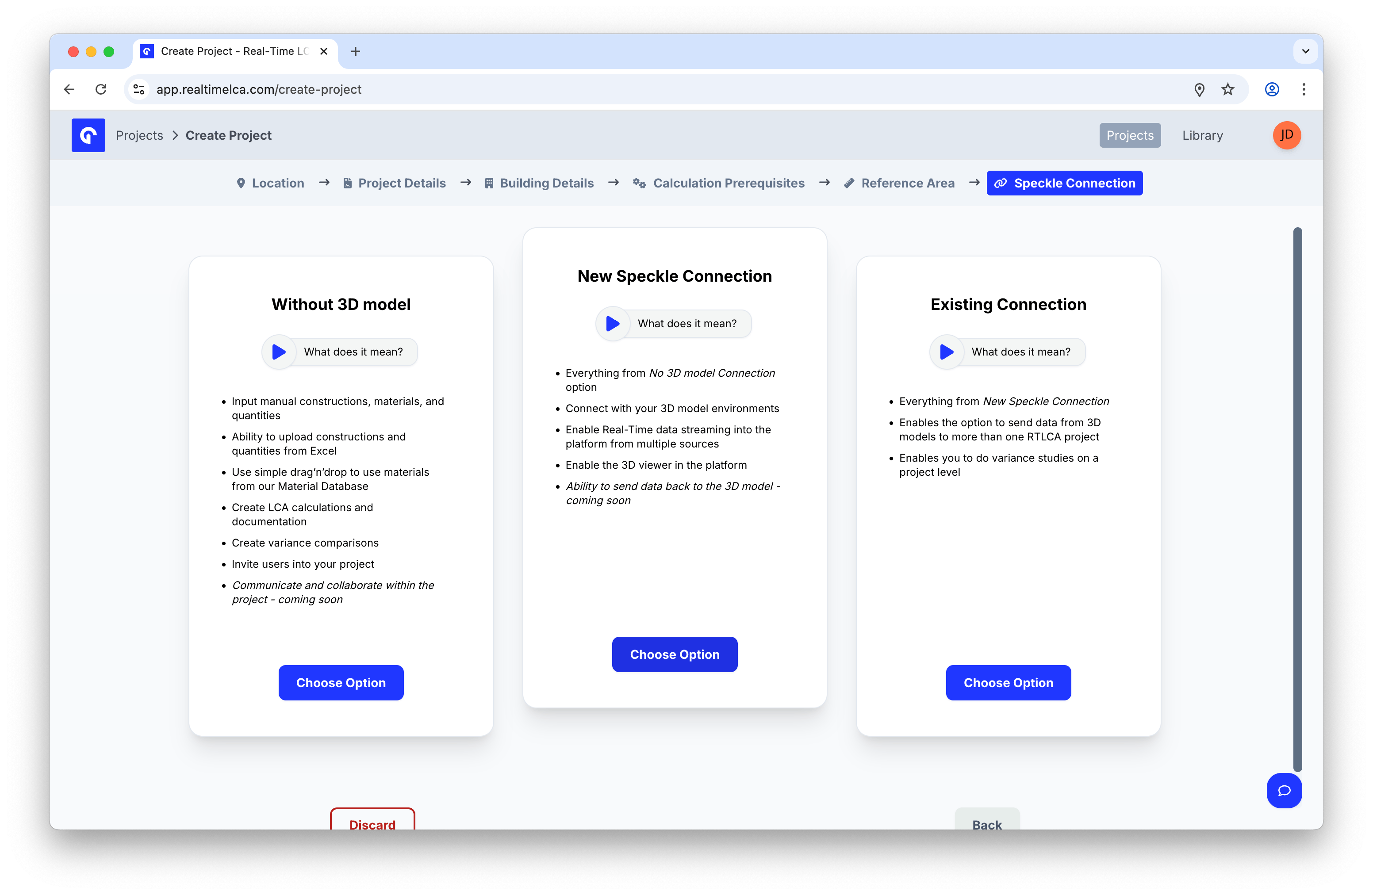Reload the page

(x=101, y=89)
